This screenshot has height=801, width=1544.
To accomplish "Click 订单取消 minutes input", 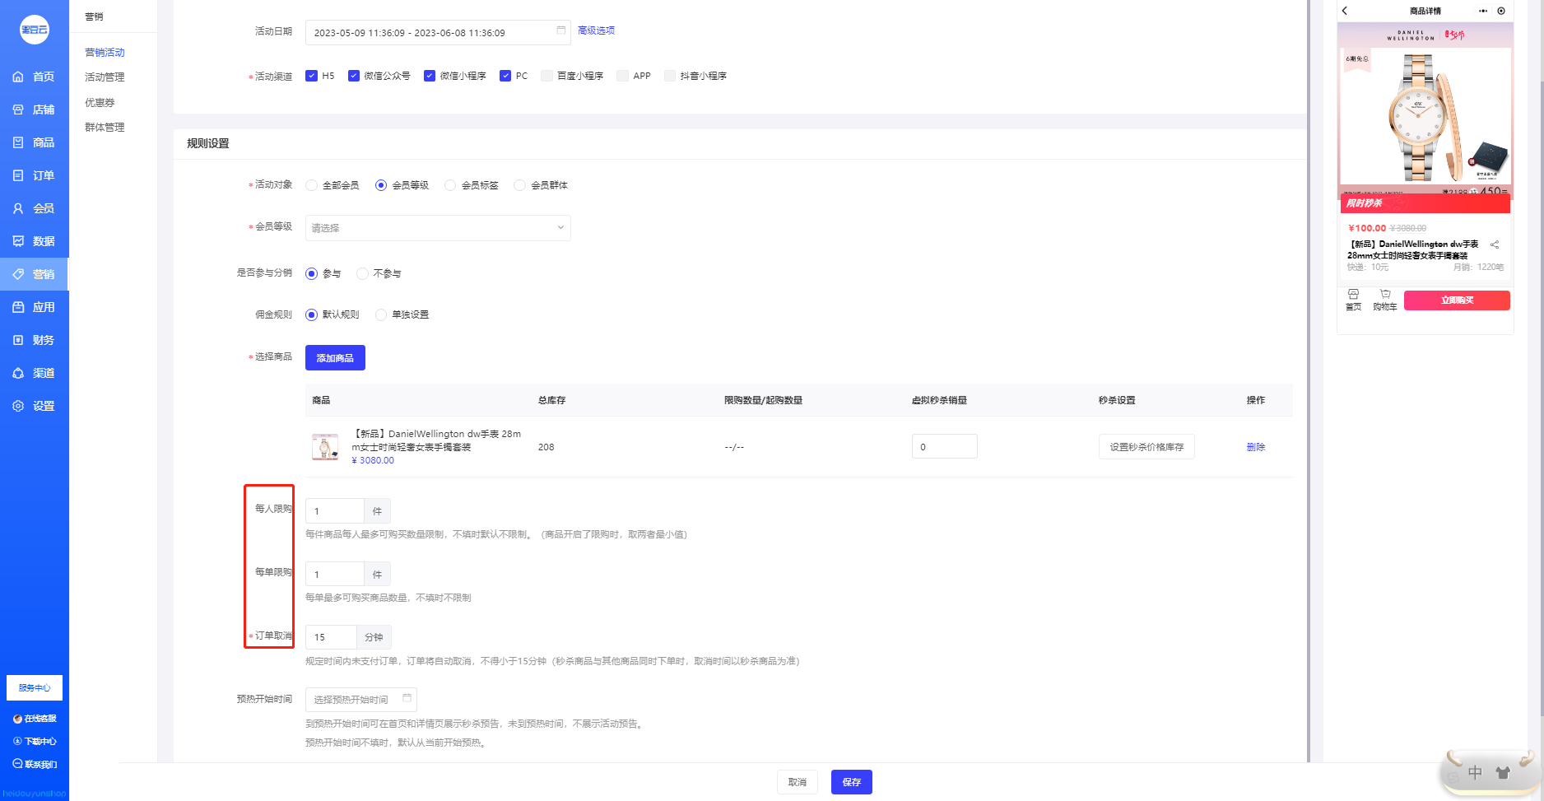I will (331, 637).
